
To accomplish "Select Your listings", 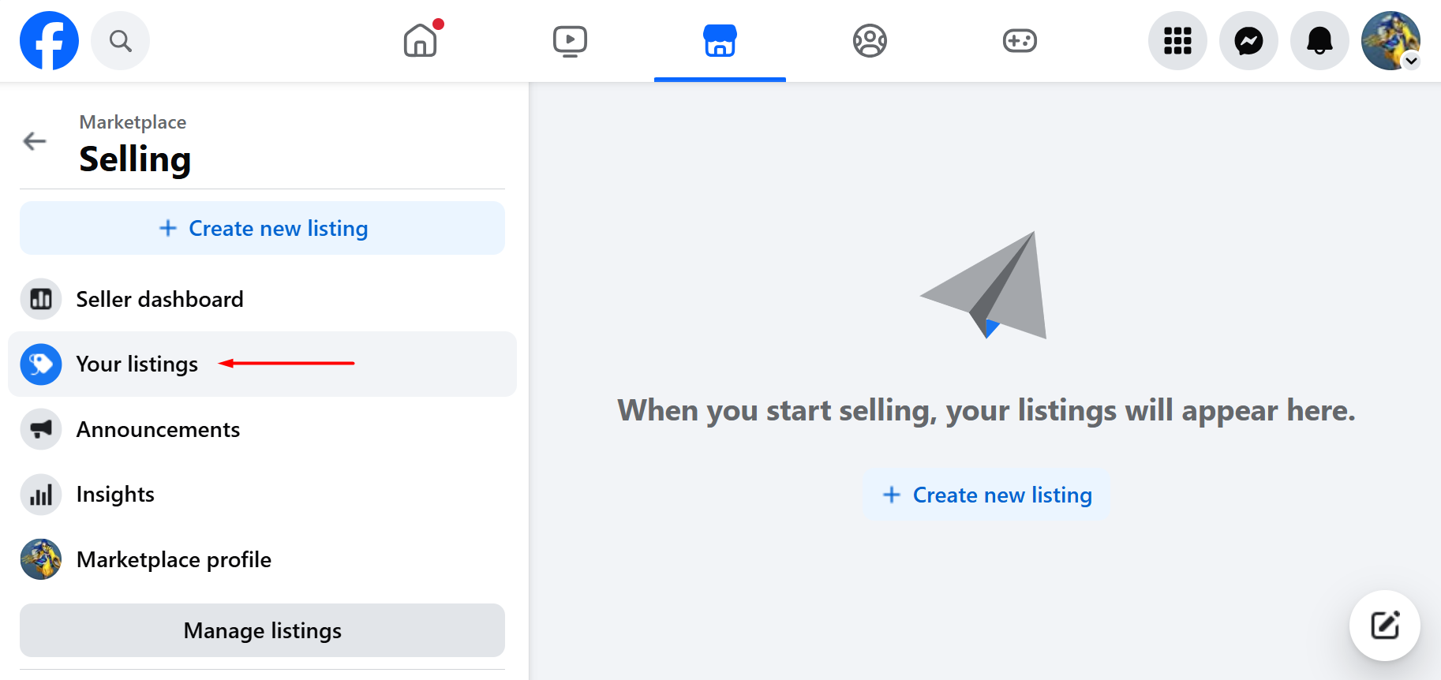I will [137, 364].
